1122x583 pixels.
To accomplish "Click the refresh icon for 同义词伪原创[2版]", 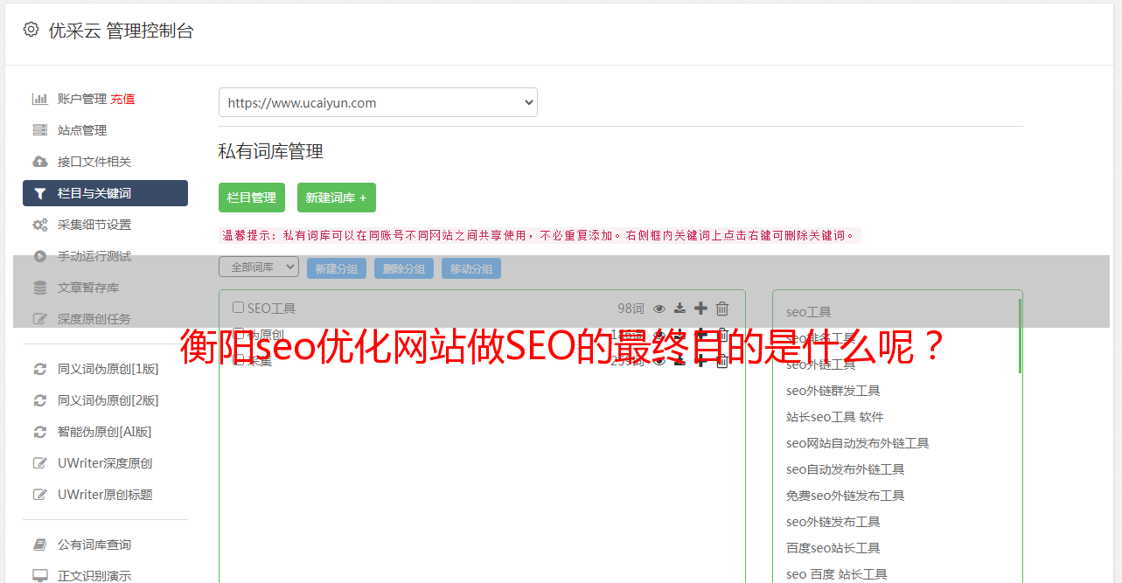I will tap(40, 400).
